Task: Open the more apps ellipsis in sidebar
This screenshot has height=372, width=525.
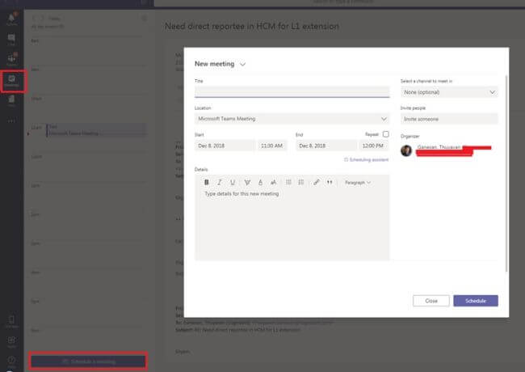Action: (12, 121)
